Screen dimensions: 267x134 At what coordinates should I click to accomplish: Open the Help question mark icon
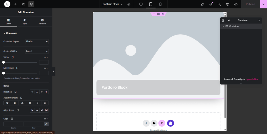click(x=227, y=4)
